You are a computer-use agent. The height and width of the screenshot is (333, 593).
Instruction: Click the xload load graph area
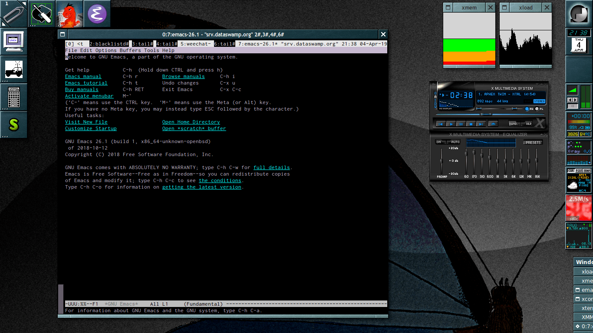pyautogui.click(x=526, y=39)
